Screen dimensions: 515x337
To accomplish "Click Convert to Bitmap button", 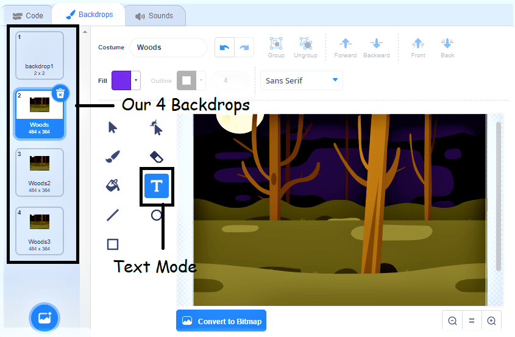I will 221,321.
